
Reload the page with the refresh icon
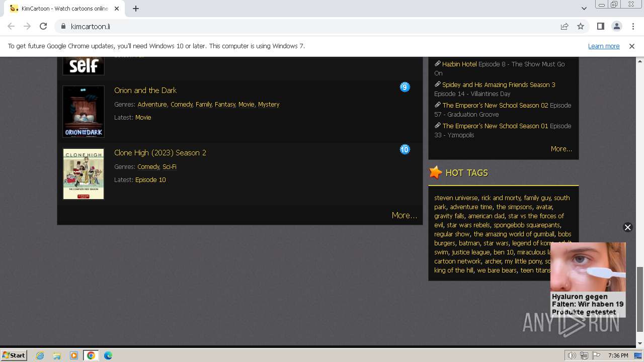click(43, 26)
